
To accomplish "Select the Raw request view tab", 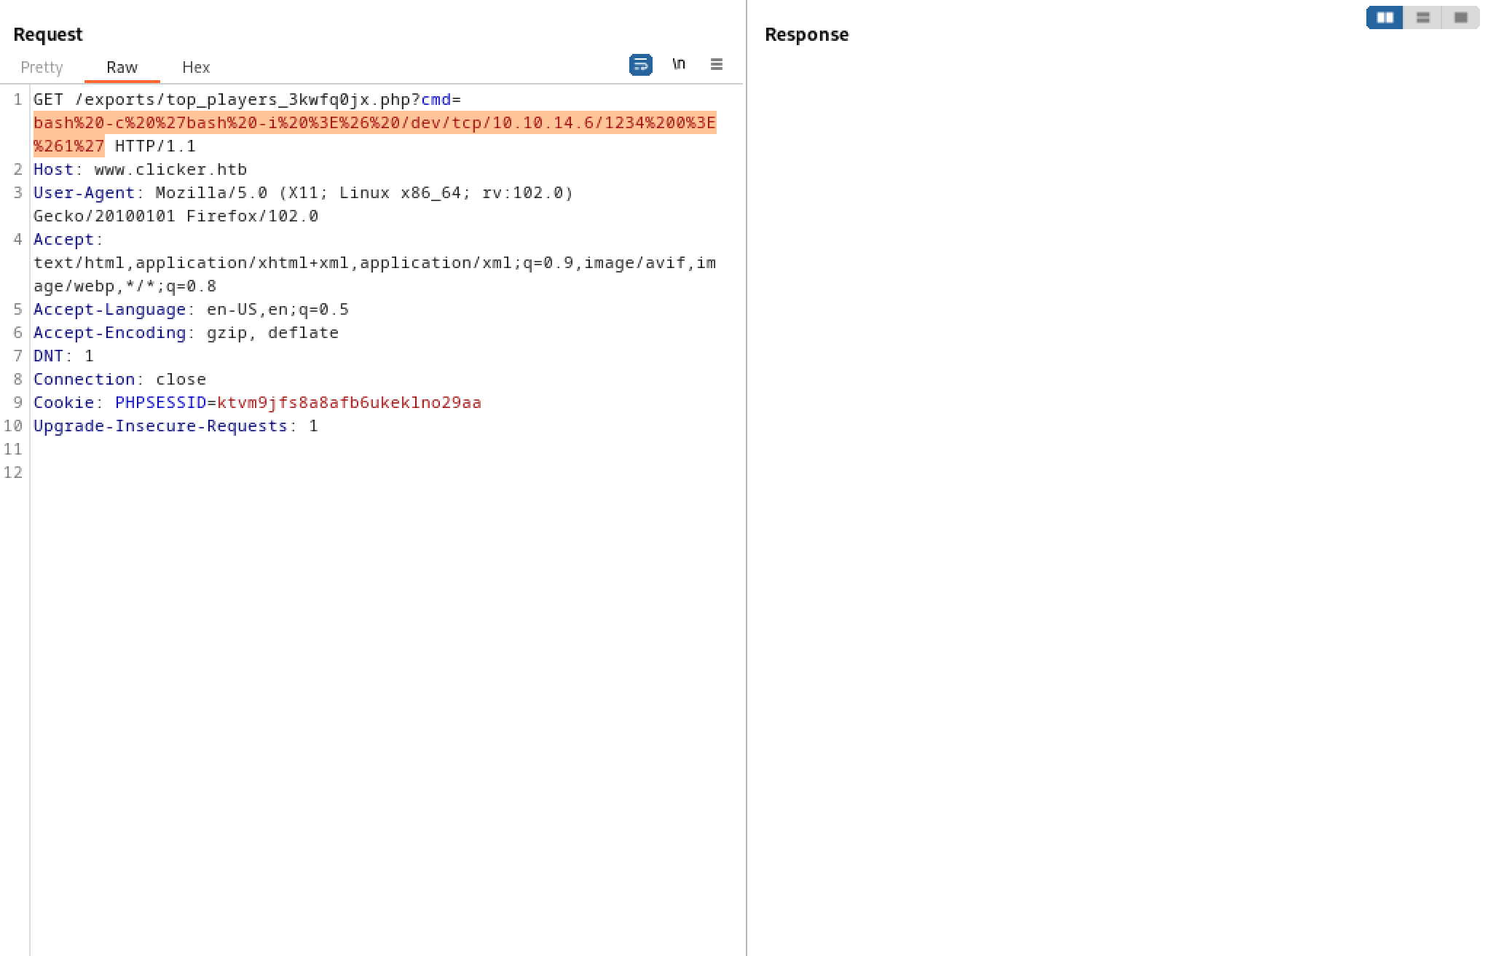I will tap(122, 67).
